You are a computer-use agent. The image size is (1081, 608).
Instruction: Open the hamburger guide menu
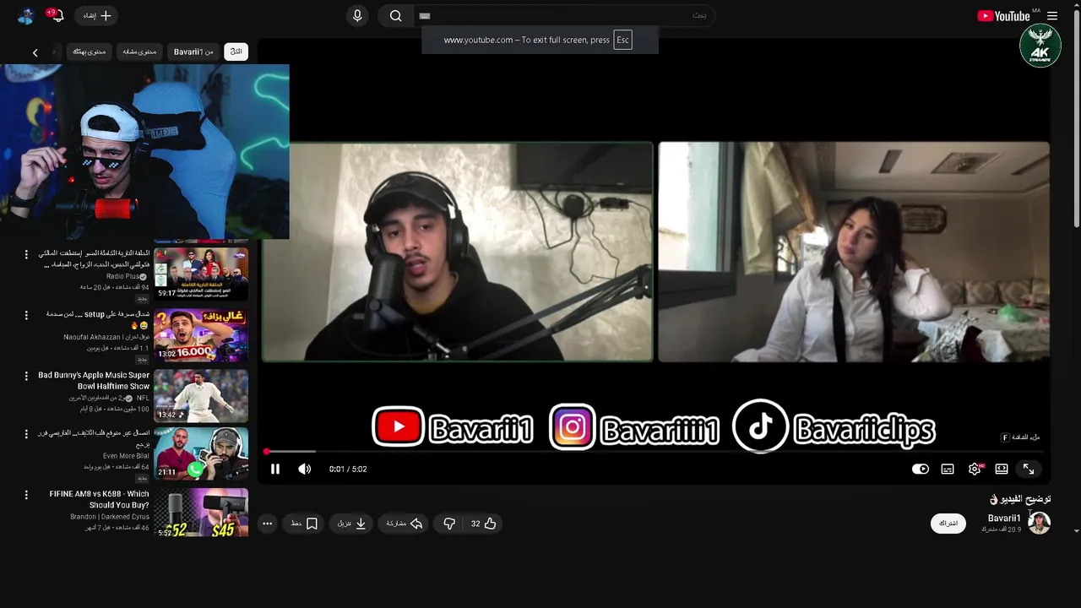click(x=1052, y=16)
